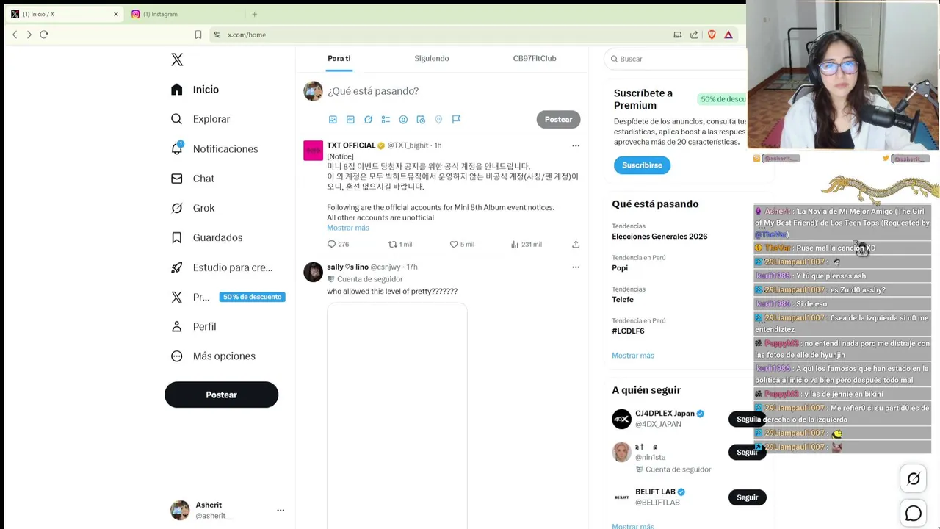Click Brave rewards triangle icon
The width and height of the screenshot is (940, 529).
point(728,35)
